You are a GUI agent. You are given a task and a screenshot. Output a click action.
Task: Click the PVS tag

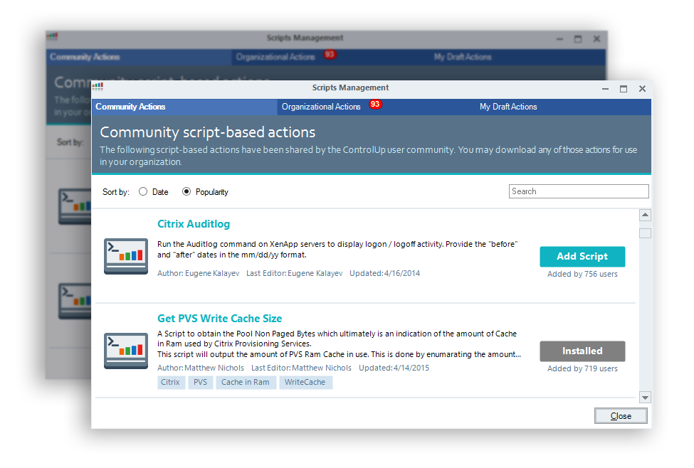point(201,382)
